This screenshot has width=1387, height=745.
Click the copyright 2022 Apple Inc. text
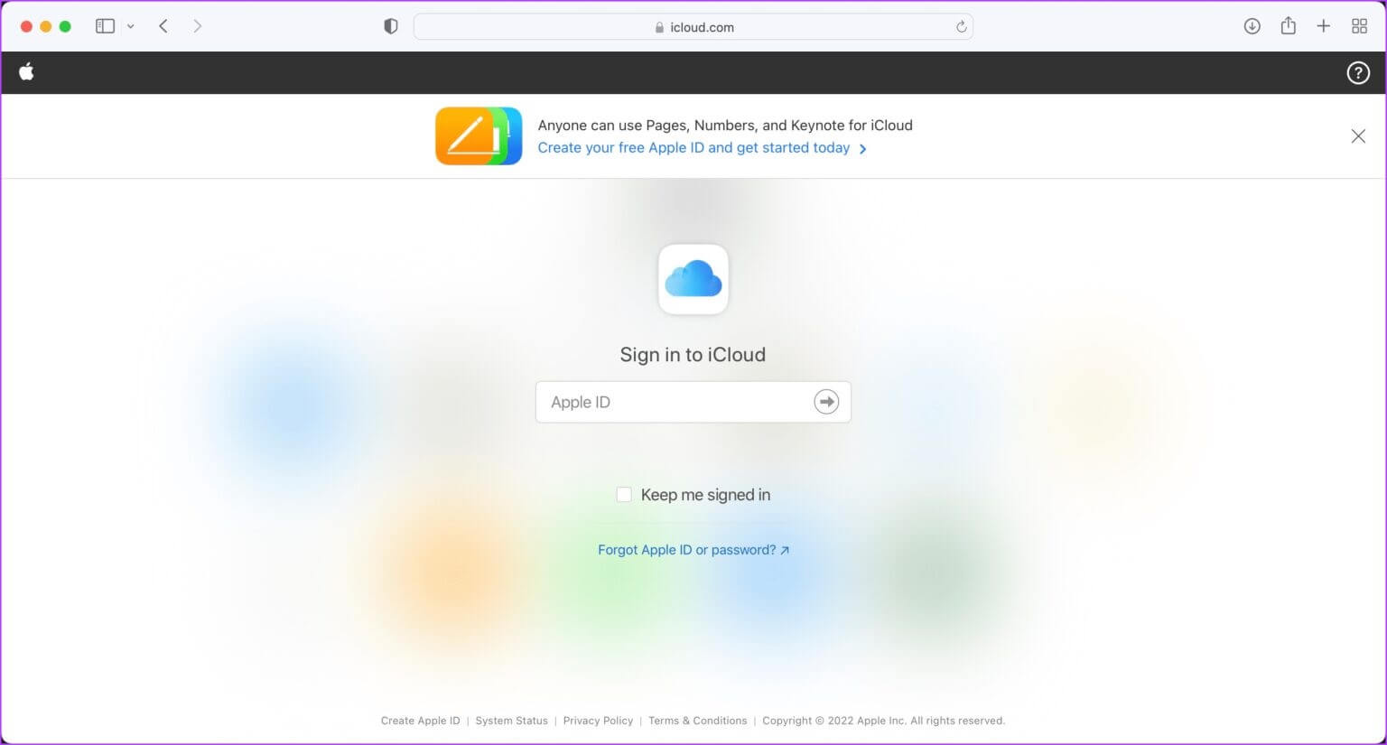tap(883, 721)
